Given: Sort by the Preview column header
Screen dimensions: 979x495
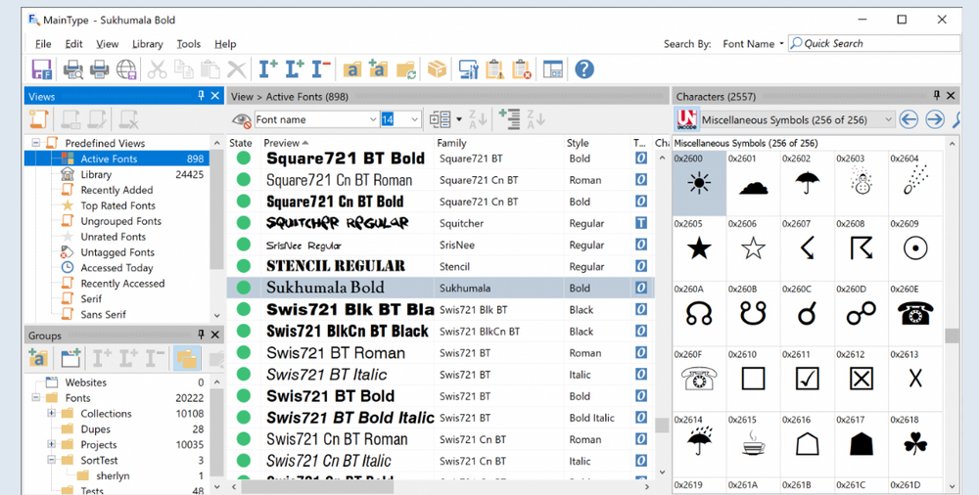Looking at the screenshot, I should point(348,143).
